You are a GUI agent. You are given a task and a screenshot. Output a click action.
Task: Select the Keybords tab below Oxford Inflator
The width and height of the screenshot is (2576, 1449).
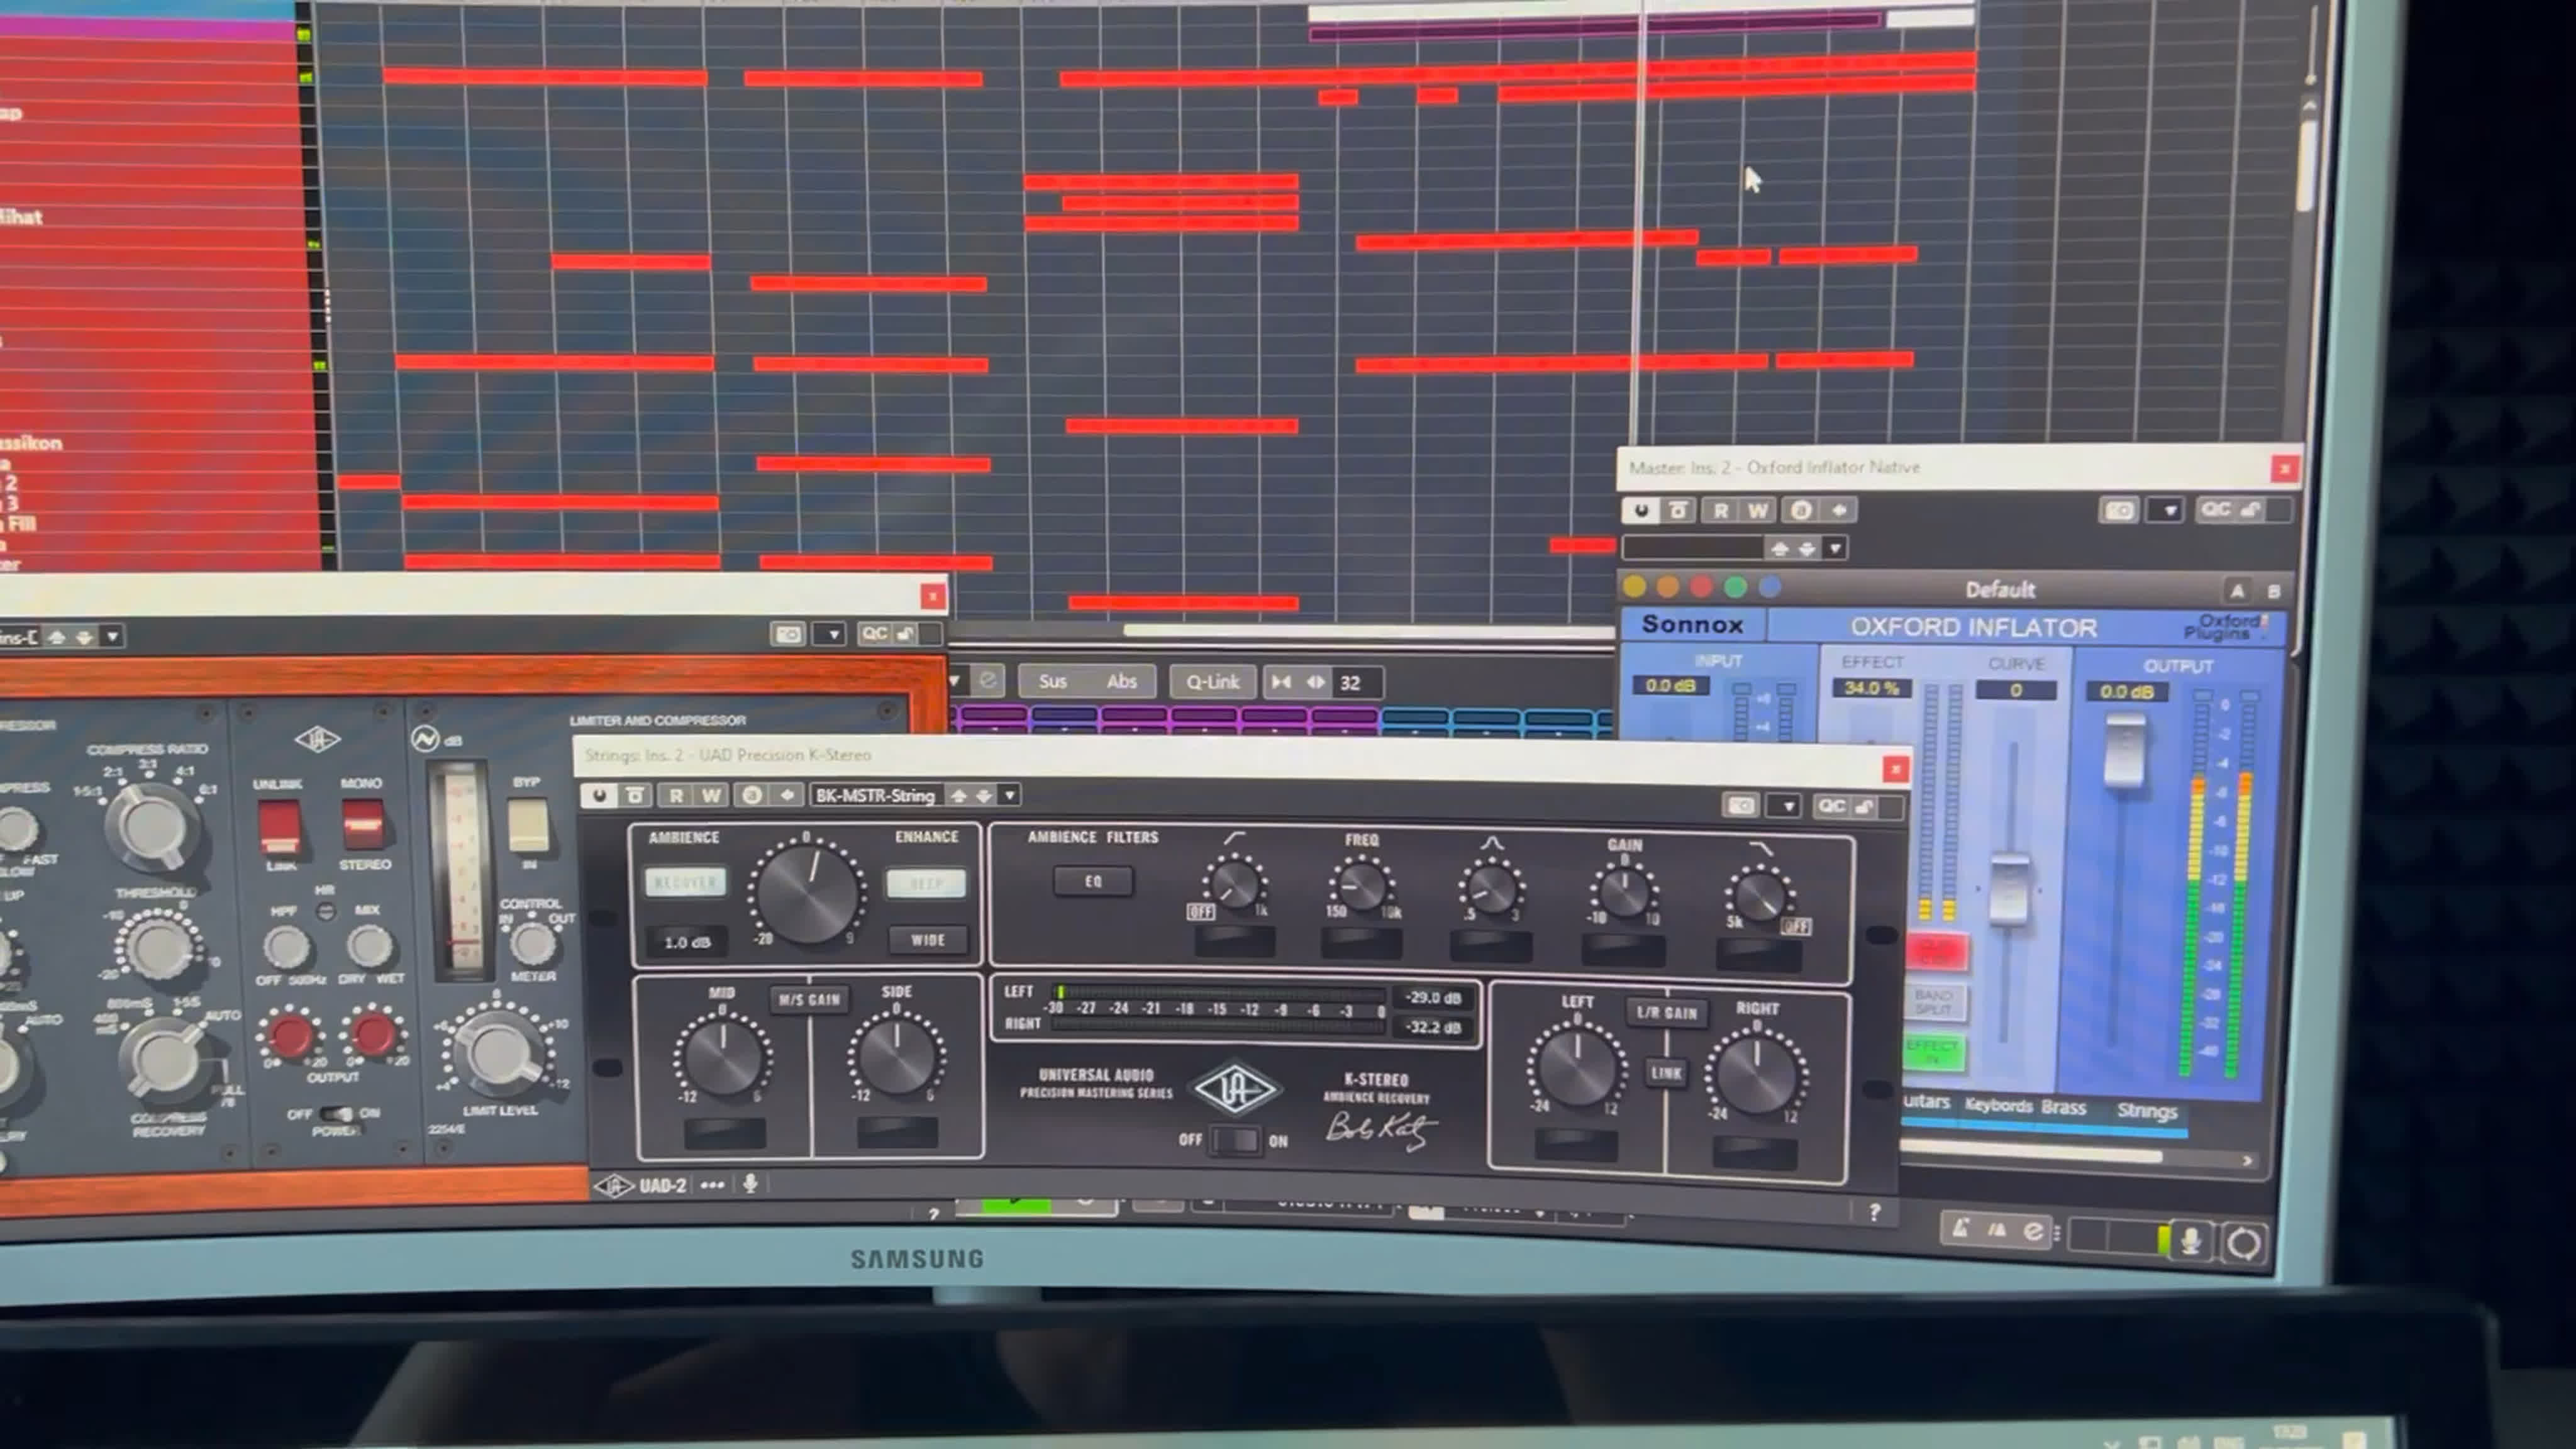click(x=1998, y=1105)
